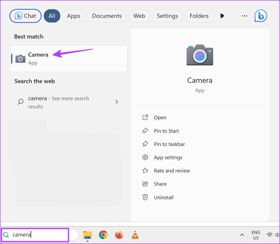Viewport: 280px width, 244px height.
Task: Expand the camera web search results chevron
Action: click(x=117, y=102)
